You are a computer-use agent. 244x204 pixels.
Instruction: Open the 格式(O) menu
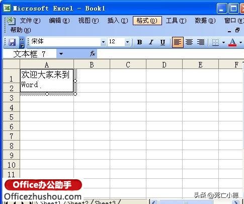pyautogui.click(x=147, y=21)
